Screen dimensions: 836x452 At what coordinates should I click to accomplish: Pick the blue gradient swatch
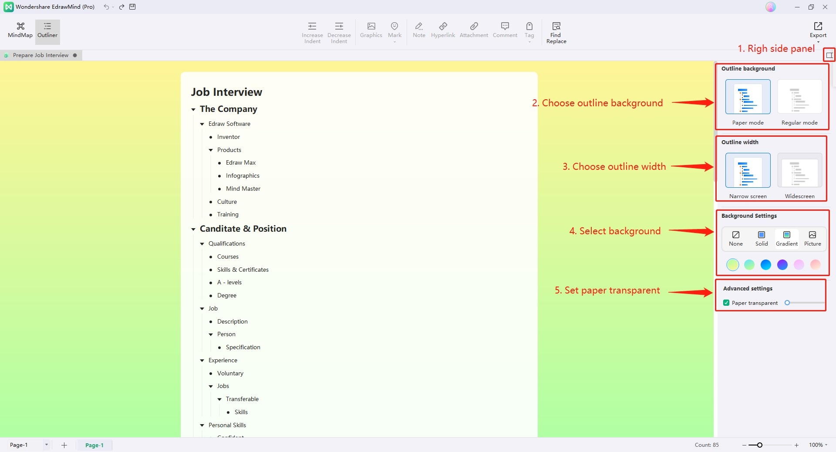click(x=766, y=264)
